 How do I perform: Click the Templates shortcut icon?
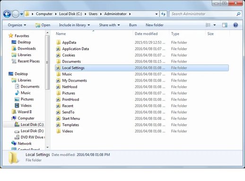click(x=58, y=125)
